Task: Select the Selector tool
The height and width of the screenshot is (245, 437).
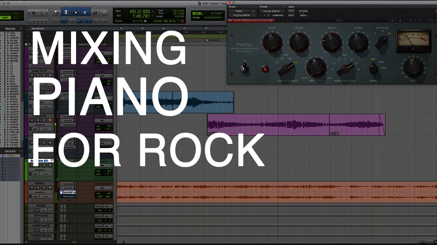Action: [76, 13]
